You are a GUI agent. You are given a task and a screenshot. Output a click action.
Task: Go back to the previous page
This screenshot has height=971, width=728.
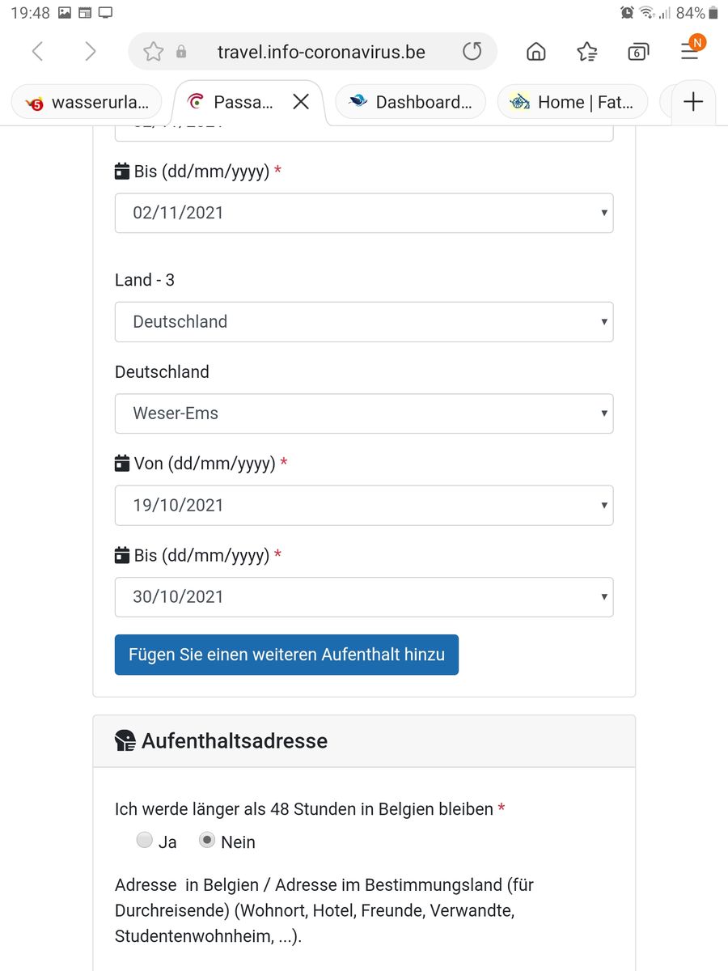pos(37,52)
